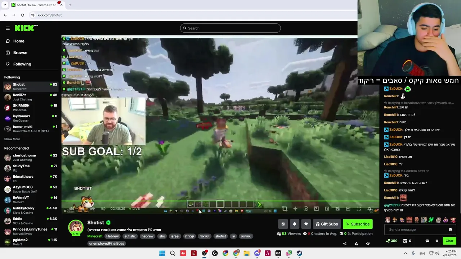This screenshot has height=259, width=461.
Task: Click gig213213 username in chat
Action: pos(392,205)
